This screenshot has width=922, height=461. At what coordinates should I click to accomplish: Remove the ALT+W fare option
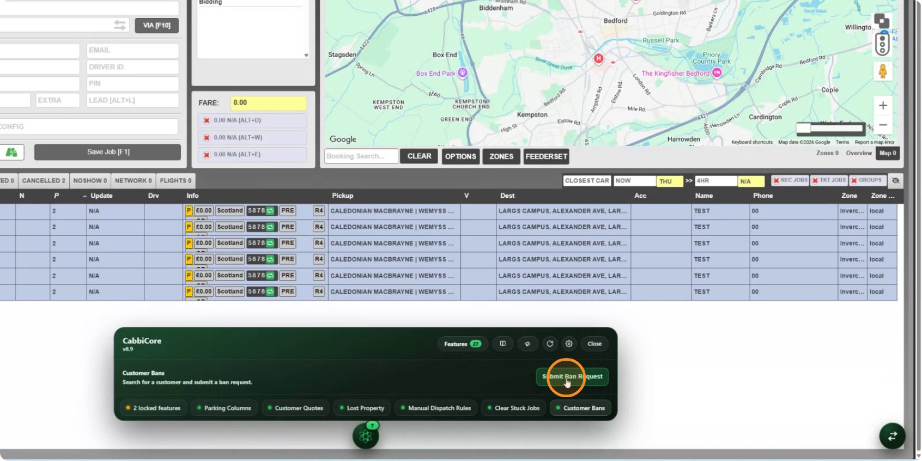tap(207, 138)
